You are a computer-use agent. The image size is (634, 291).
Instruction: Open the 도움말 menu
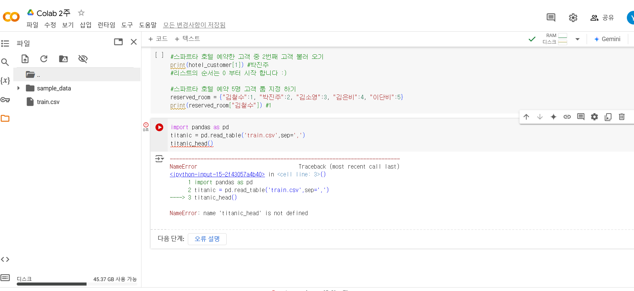[148, 25]
